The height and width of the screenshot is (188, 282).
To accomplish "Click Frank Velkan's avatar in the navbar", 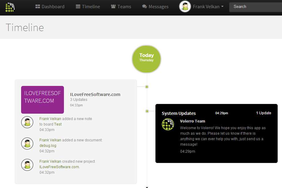I will 185,7.
